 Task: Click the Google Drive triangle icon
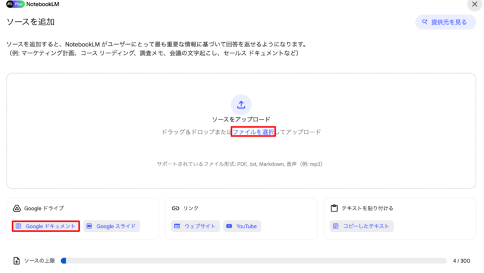point(17,208)
